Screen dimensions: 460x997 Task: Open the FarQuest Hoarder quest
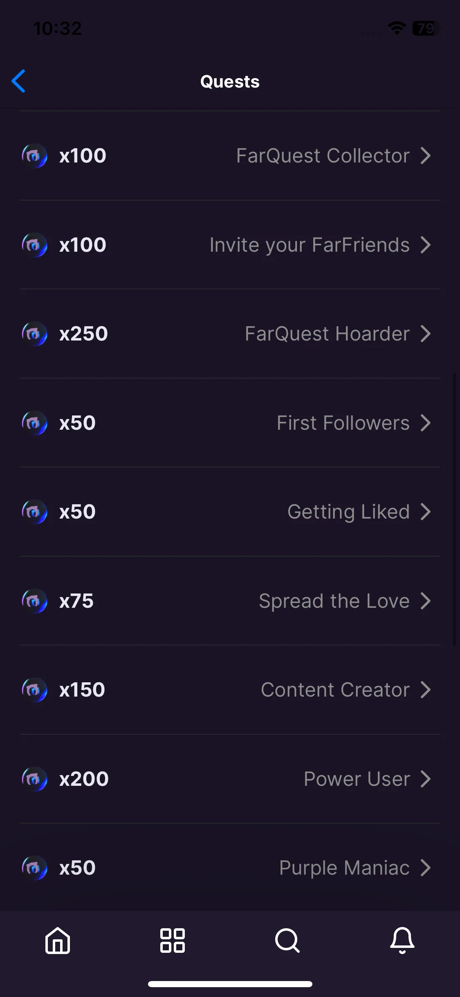coord(230,334)
